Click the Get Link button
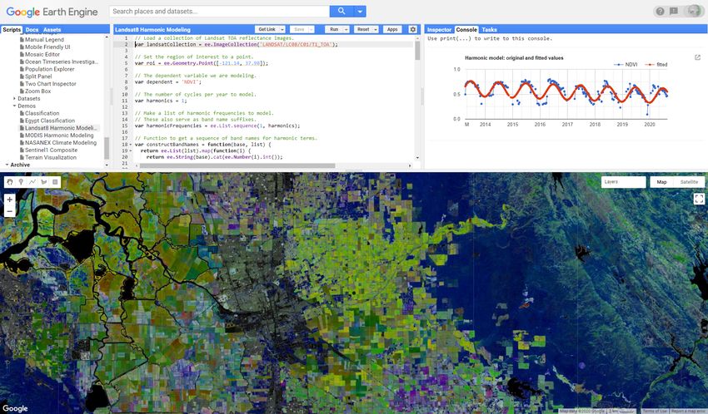The height and width of the screenshot is (414, 708). [267, 29]
